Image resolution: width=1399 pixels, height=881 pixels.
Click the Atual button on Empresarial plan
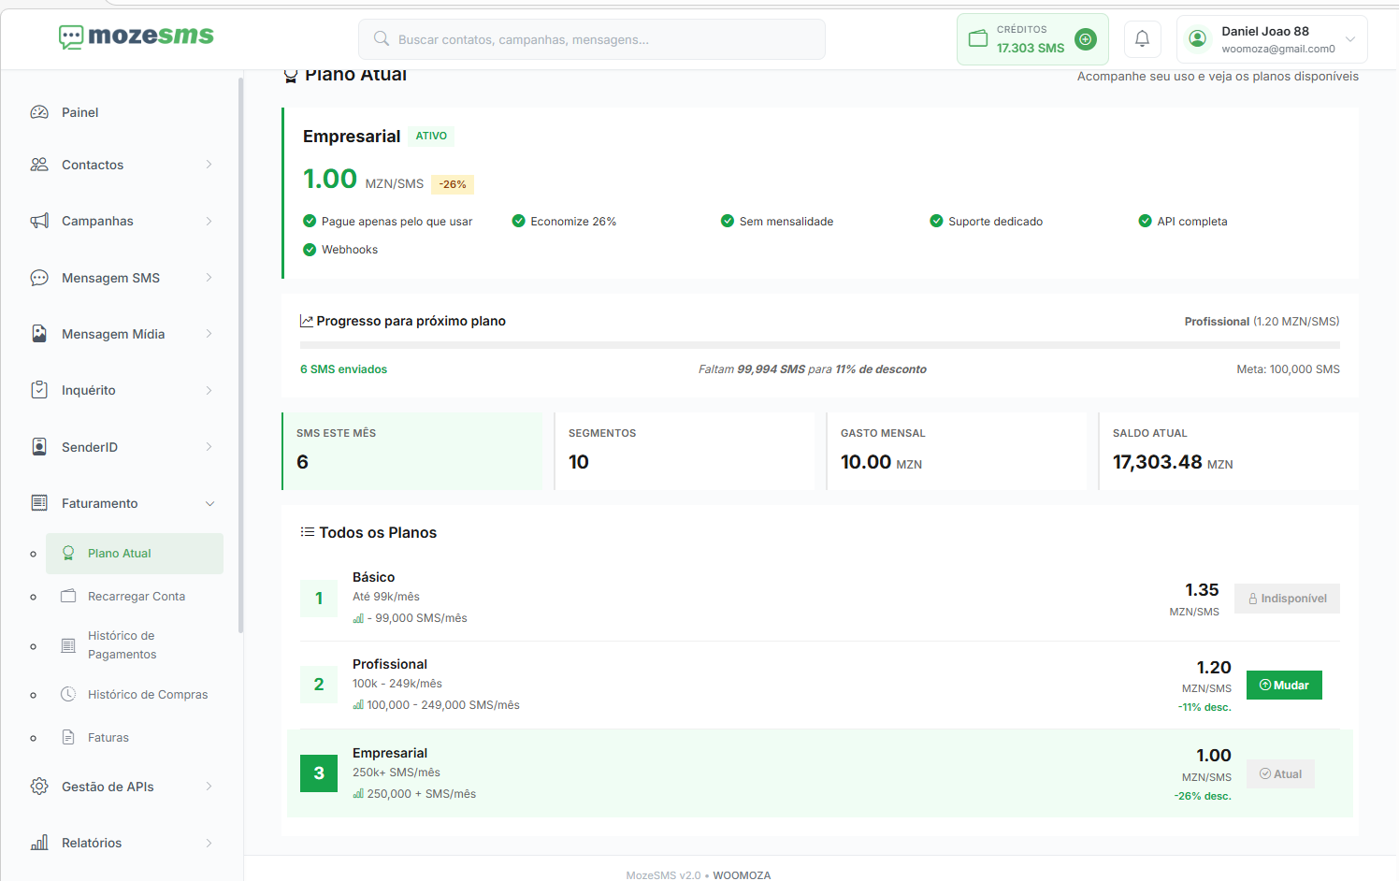pyautogui.click(x=1280, y=774)
